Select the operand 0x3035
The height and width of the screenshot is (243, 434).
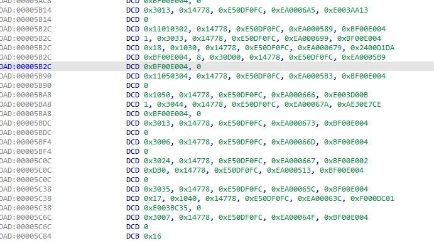pyautogui.click(x=157, y=189)
